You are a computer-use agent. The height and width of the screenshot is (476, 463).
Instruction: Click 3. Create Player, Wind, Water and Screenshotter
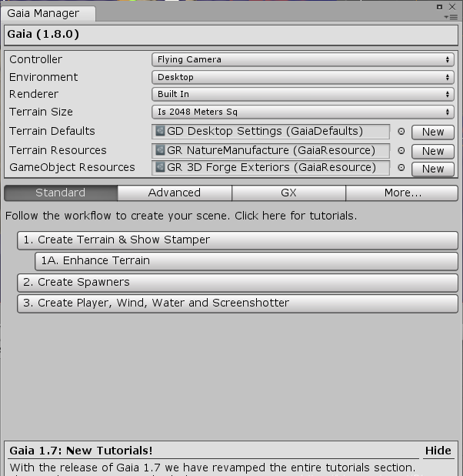click(x=238, y=303)
